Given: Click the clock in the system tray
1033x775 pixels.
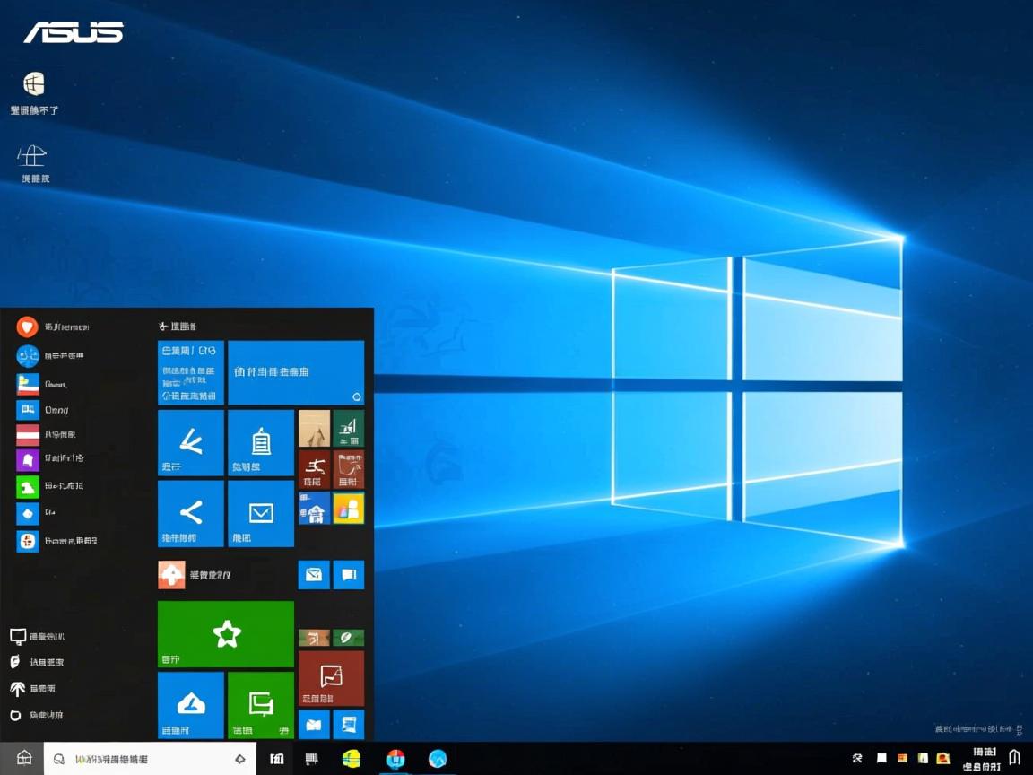Looking at the screenshot, I should [980, 758].
